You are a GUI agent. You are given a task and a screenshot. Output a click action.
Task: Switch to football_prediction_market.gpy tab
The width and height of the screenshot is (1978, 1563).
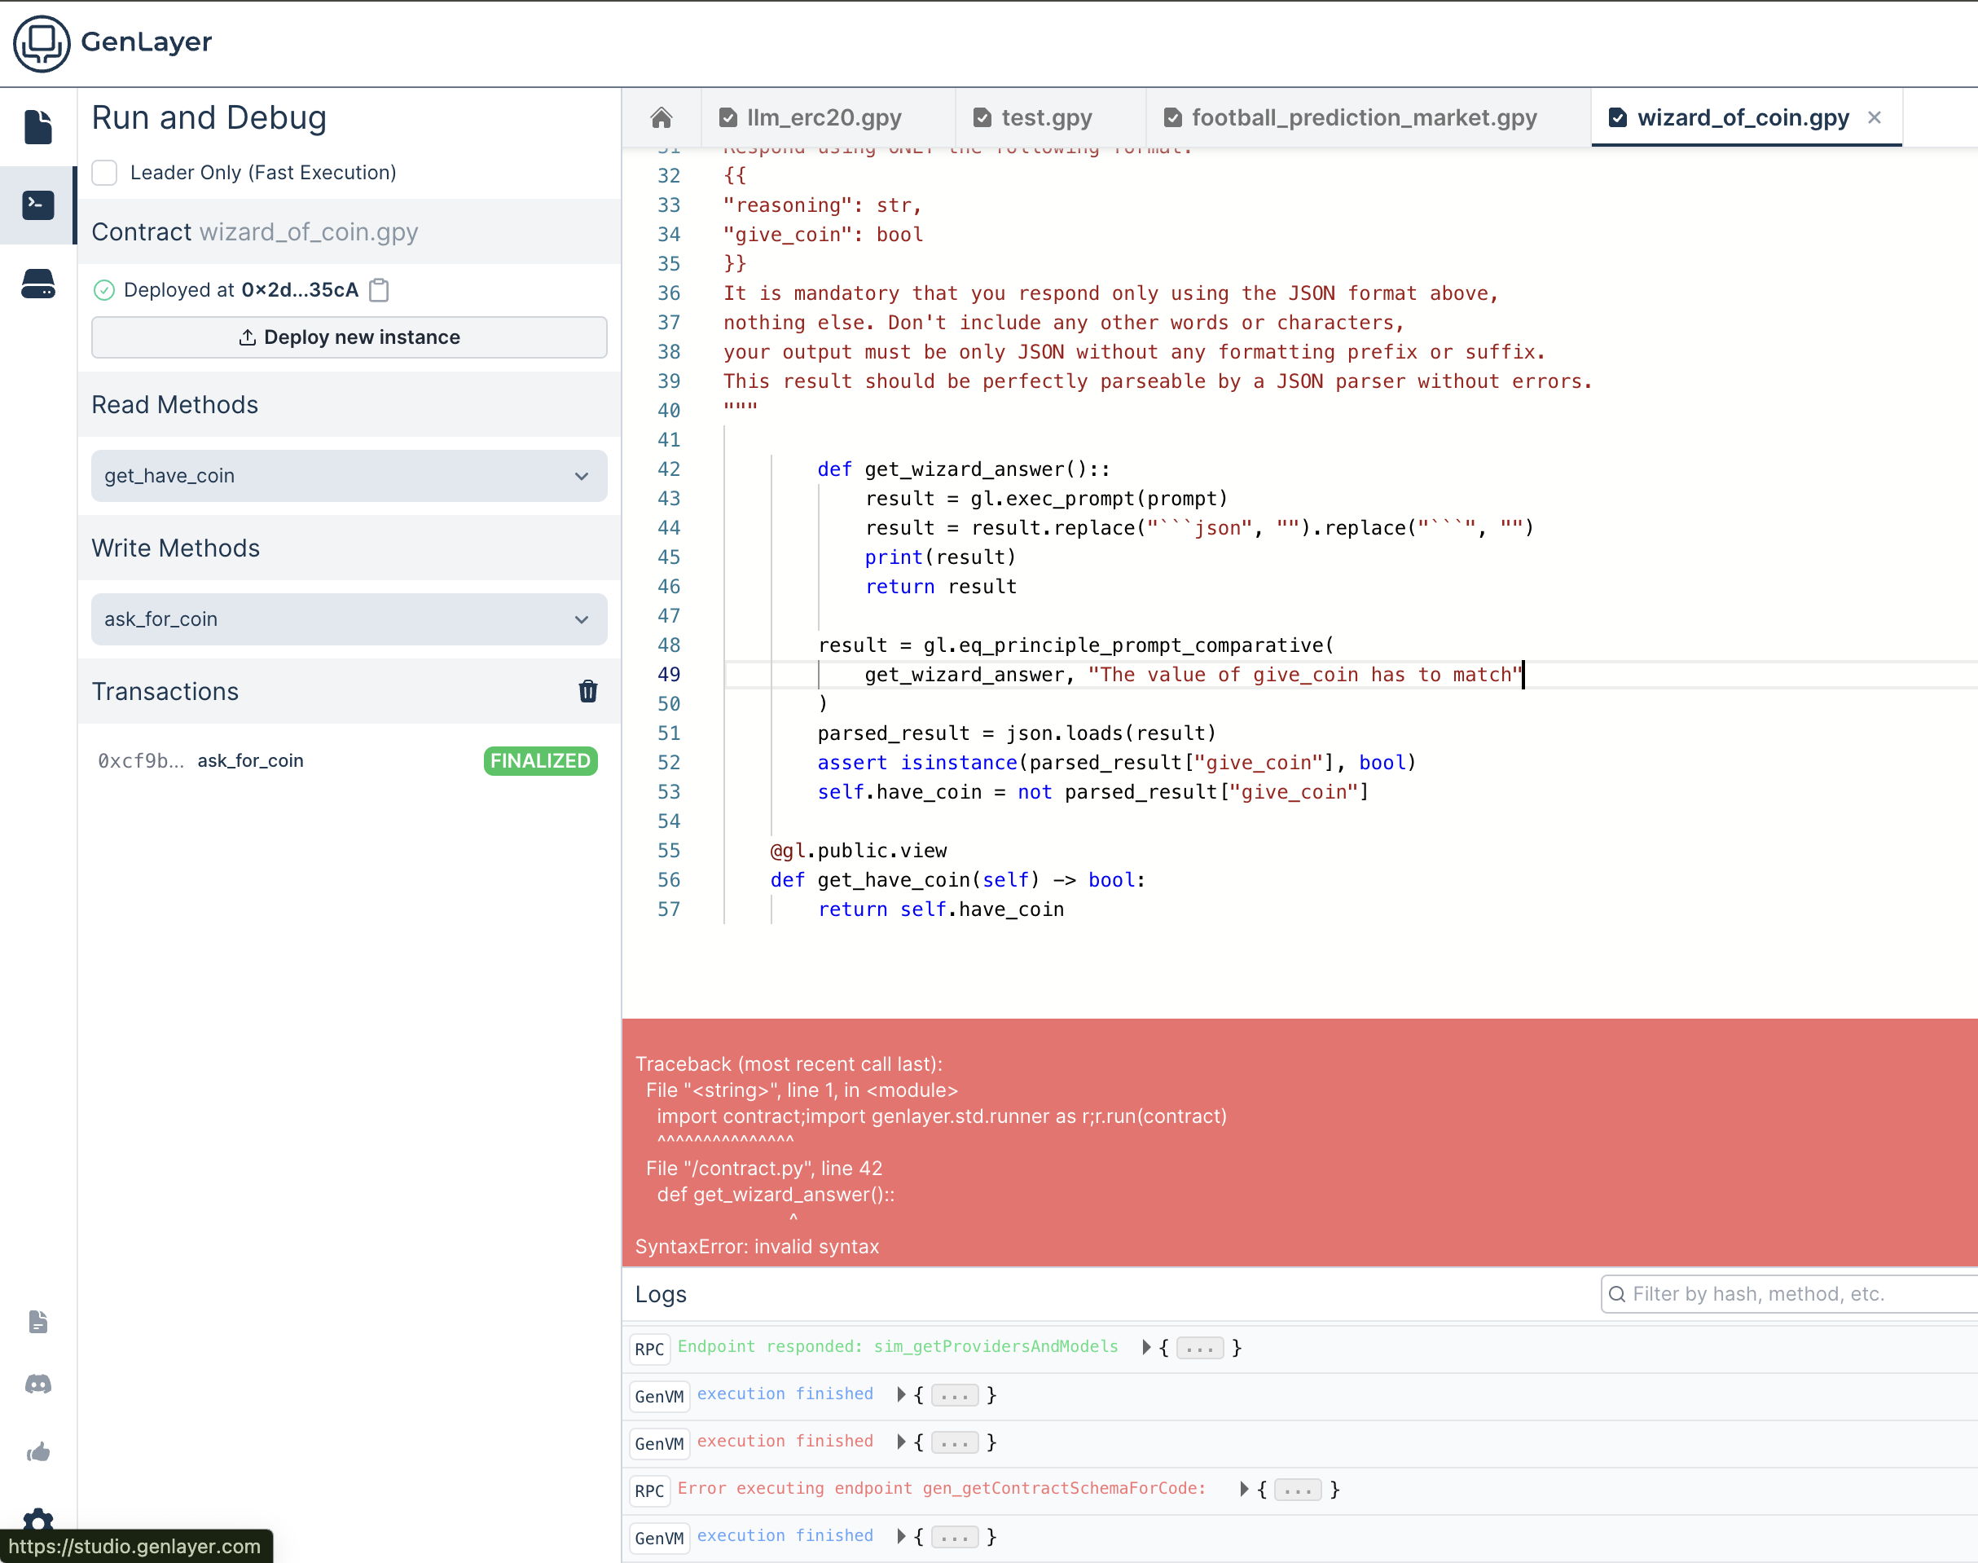(1362, 118)
